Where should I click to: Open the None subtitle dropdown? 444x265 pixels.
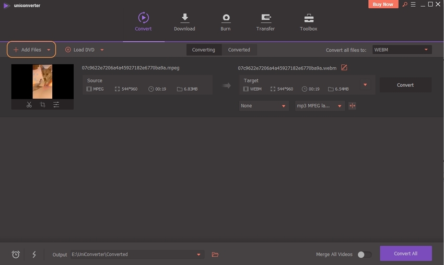pos(263,106)
